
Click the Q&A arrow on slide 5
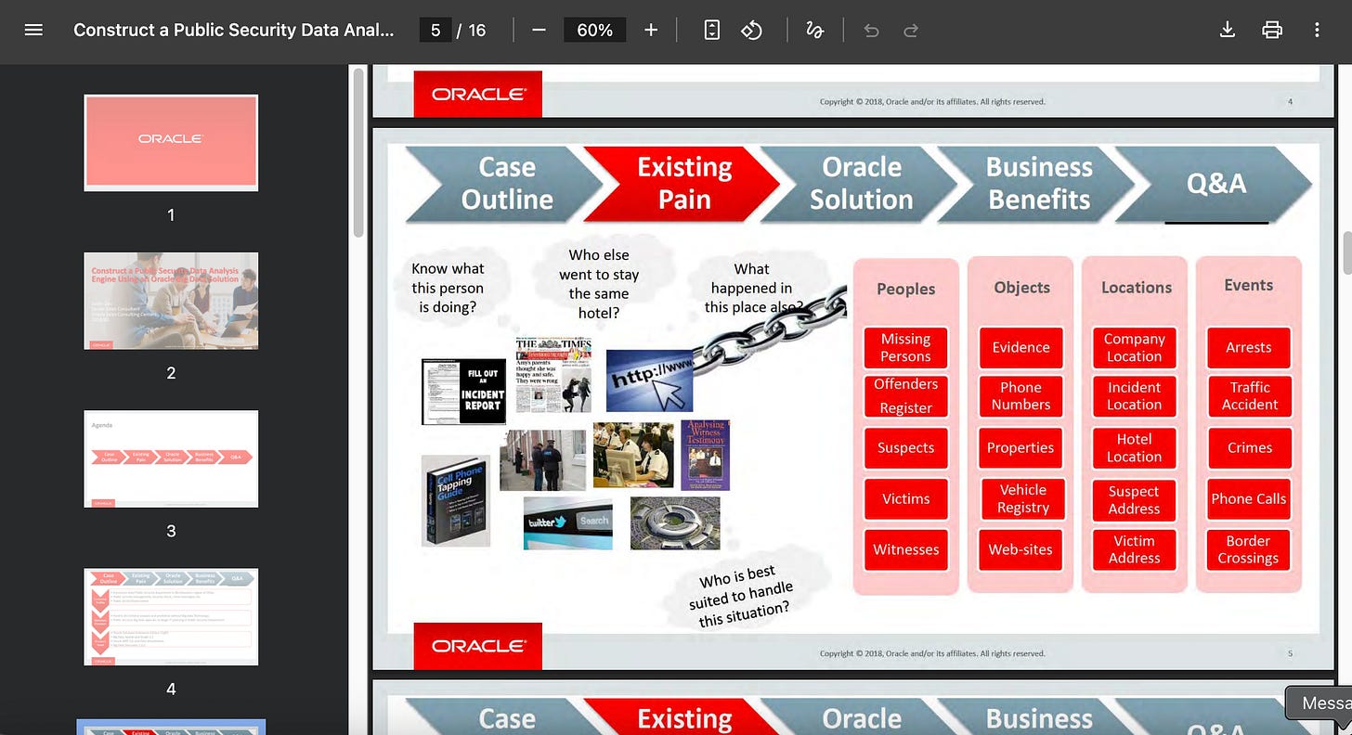pyautogui.click(x=1215, y=183)
